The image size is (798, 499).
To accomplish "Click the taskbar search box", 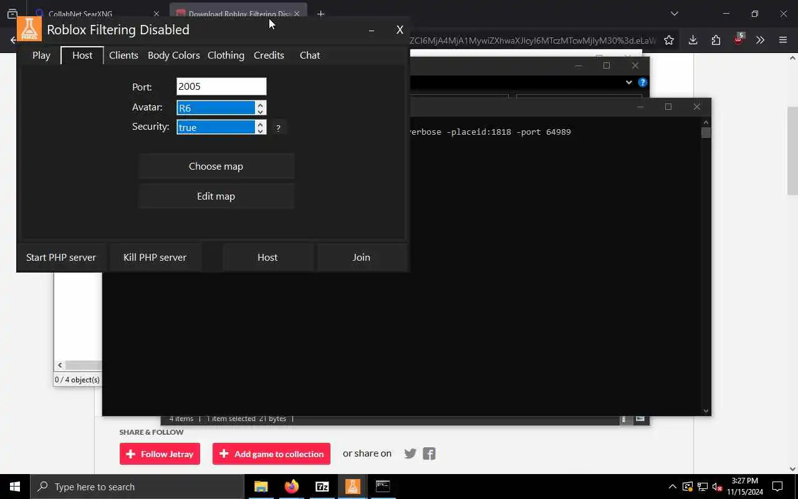I will click(x=137, y=487).
